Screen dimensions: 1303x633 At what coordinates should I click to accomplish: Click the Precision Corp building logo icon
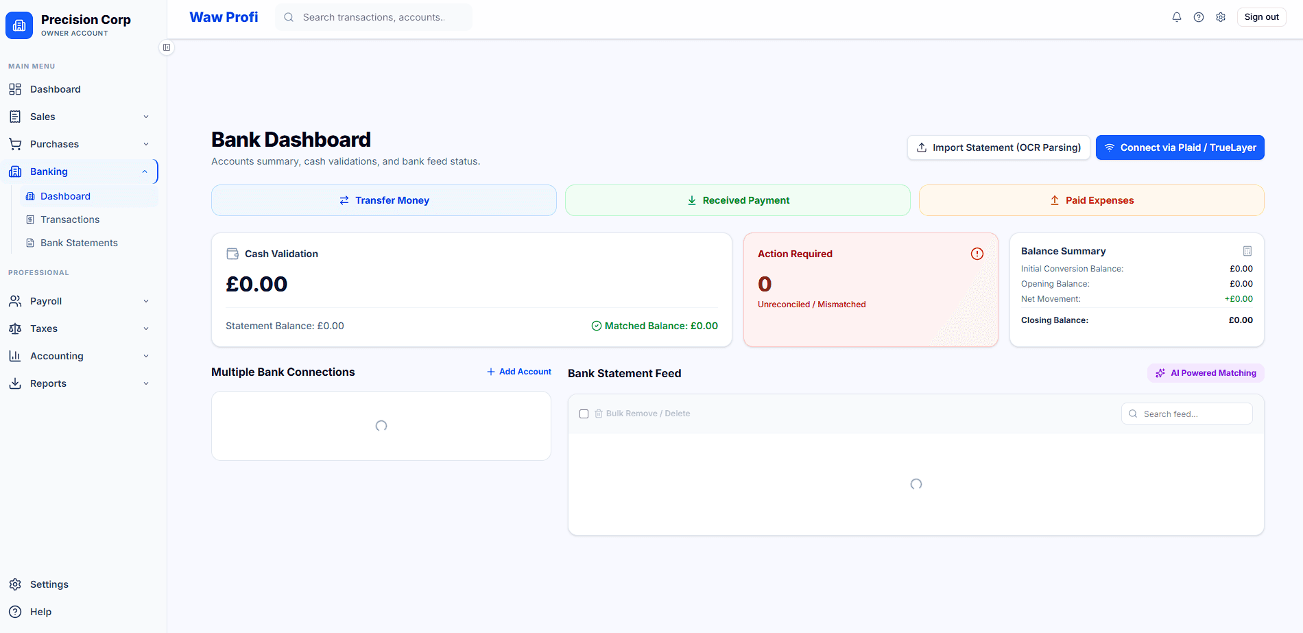pos(19,25)
